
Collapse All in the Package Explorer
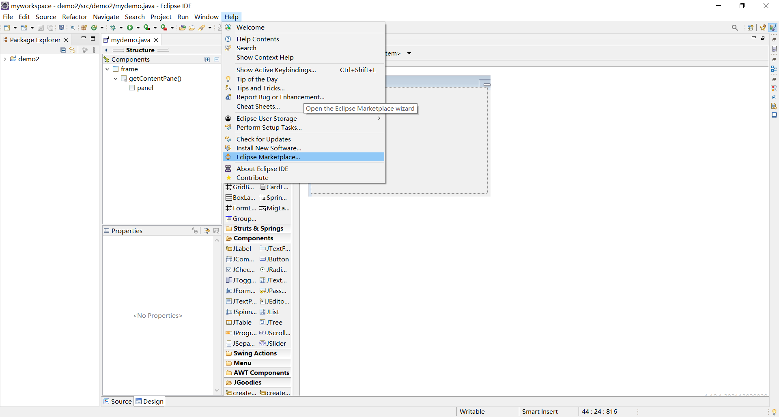click(63, 50)
